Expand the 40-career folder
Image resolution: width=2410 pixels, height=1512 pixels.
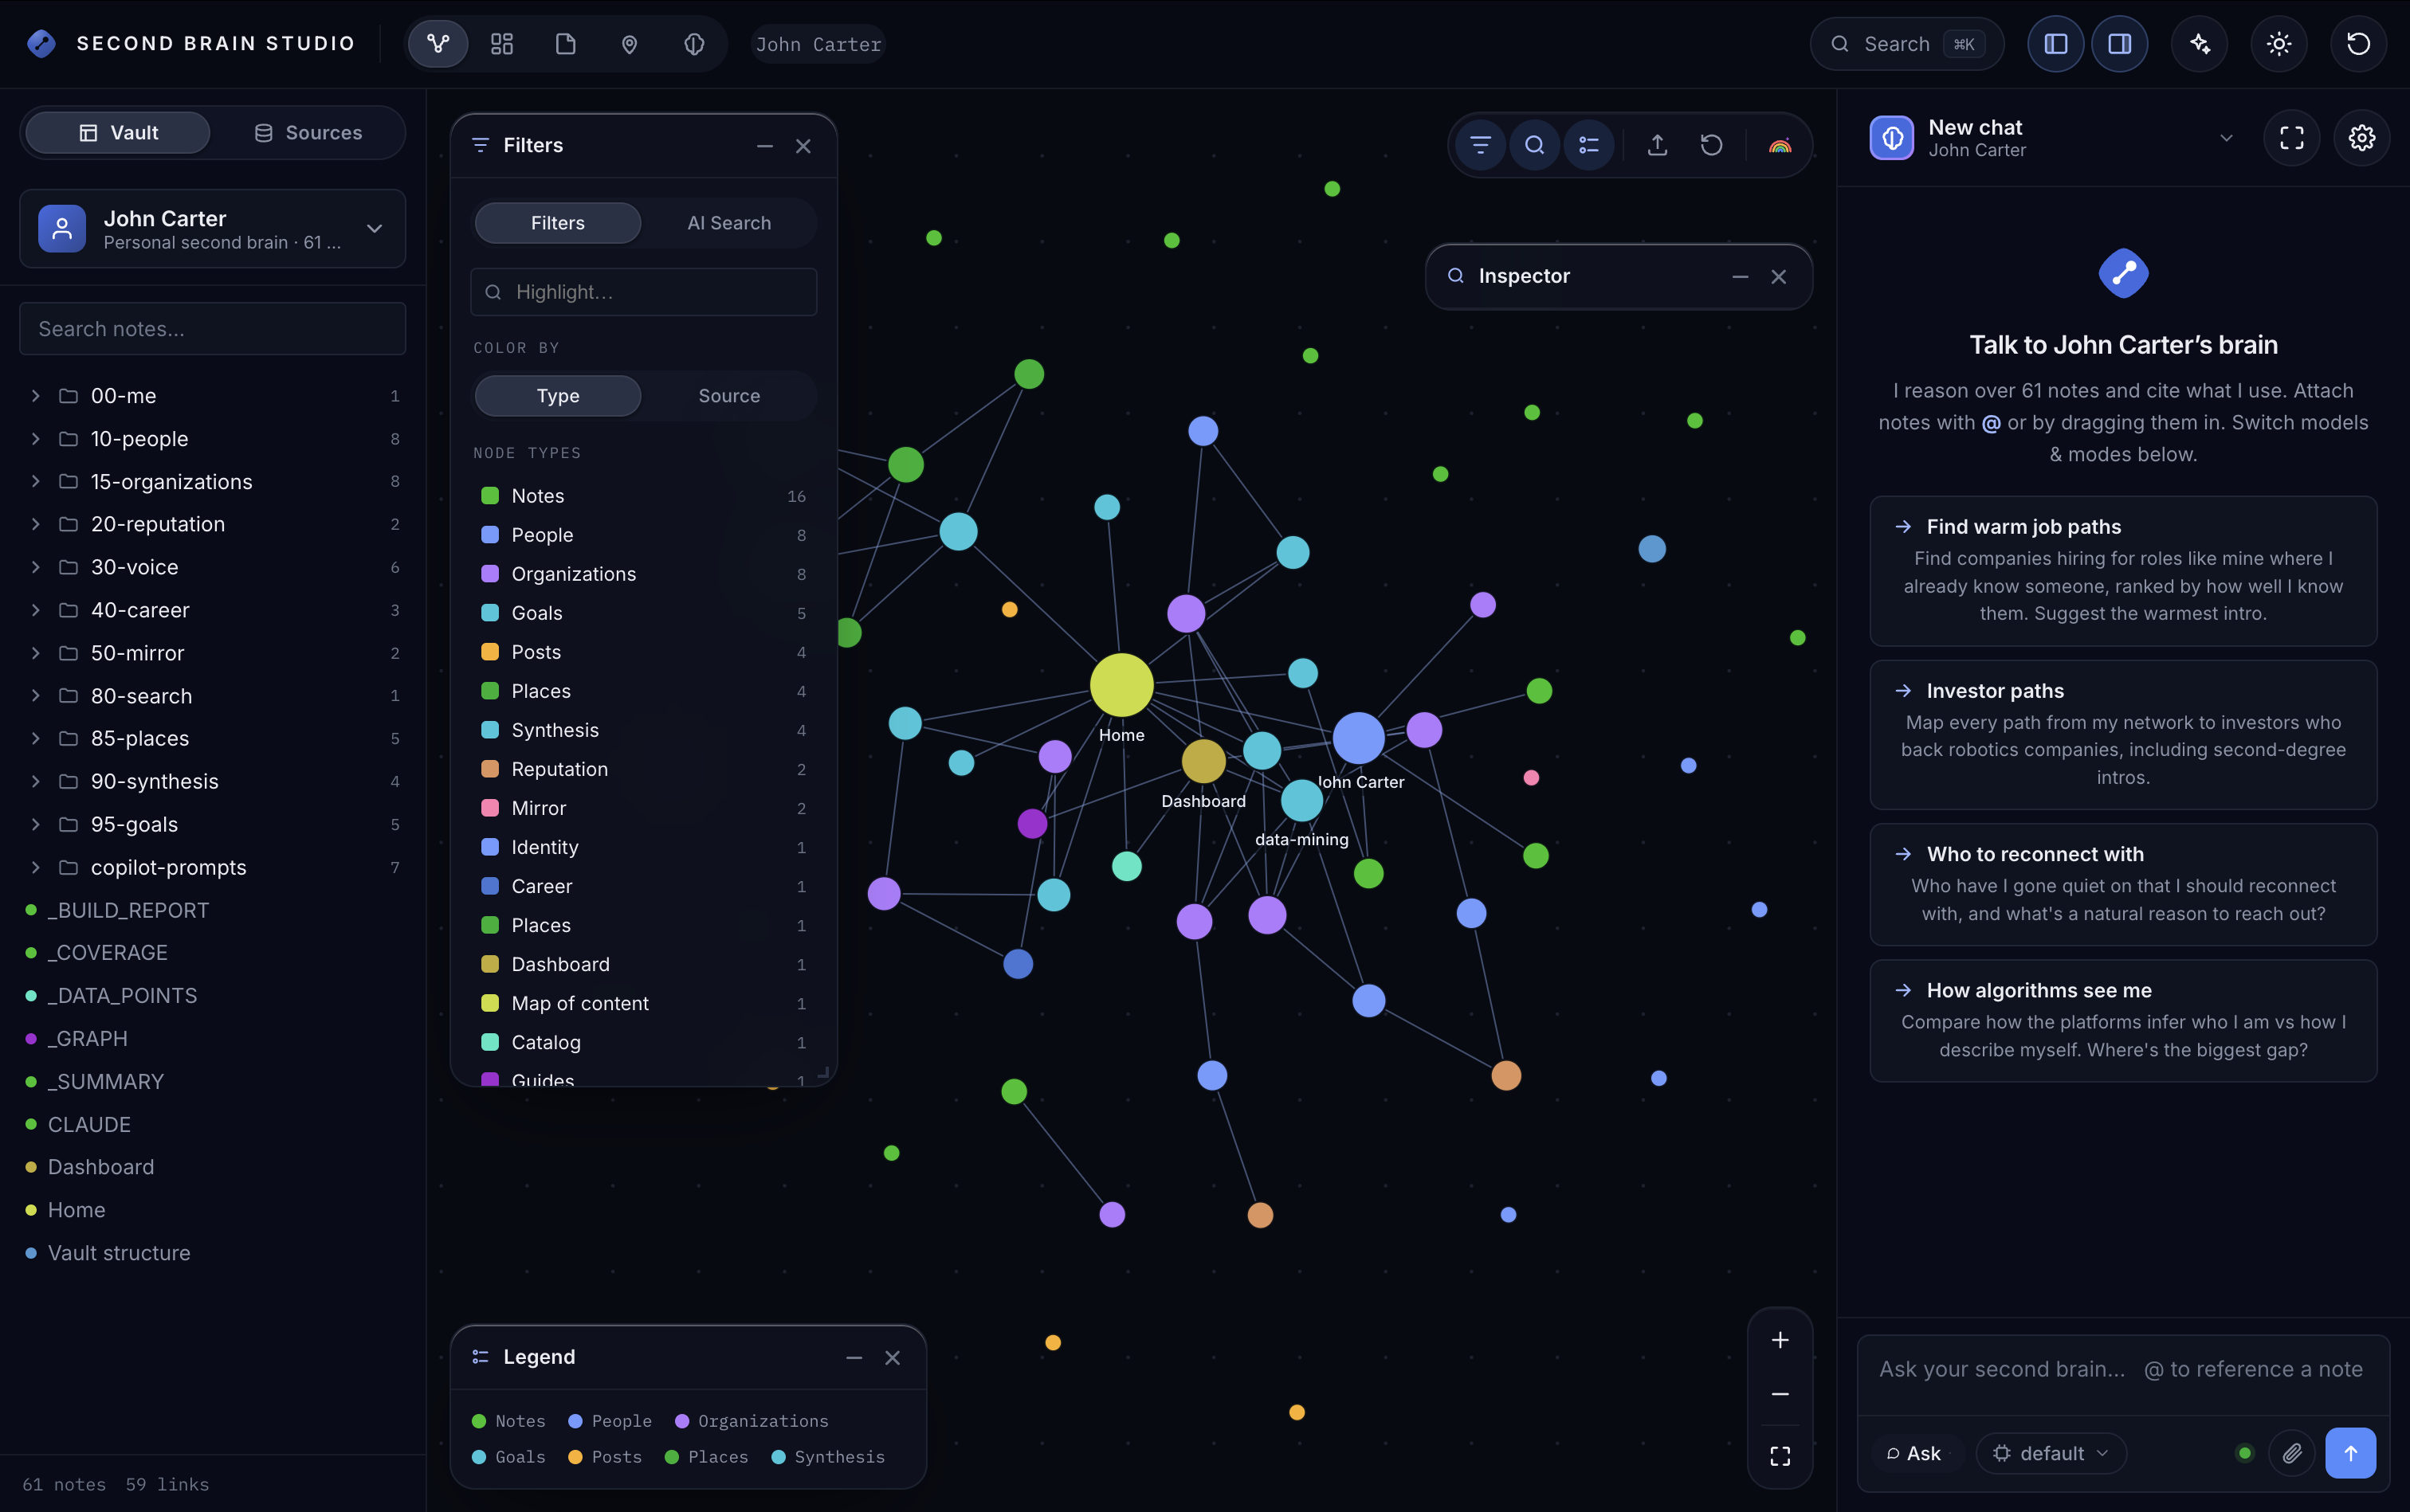coord(35,610)
